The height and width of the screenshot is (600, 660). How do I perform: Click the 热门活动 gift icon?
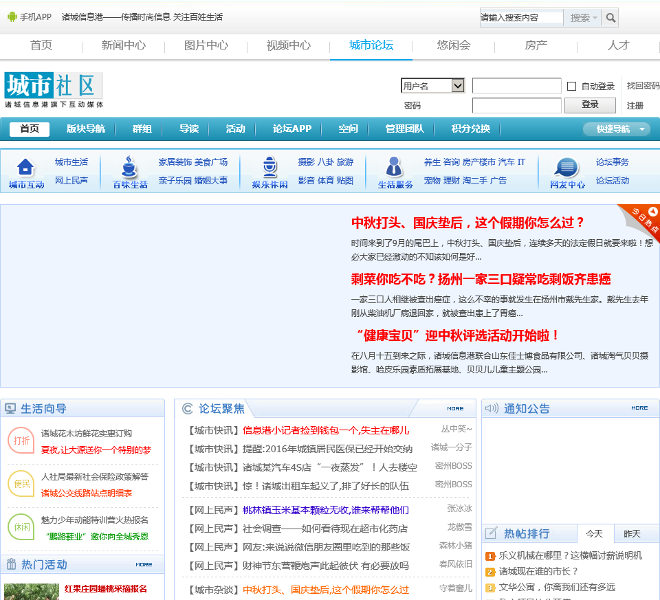(x=12, y=564)
